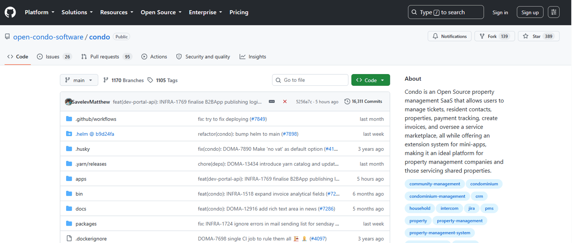Click SavelevMatthew's avatar image
The width and height of the screenshot is (572, 243).
(68, 102)
